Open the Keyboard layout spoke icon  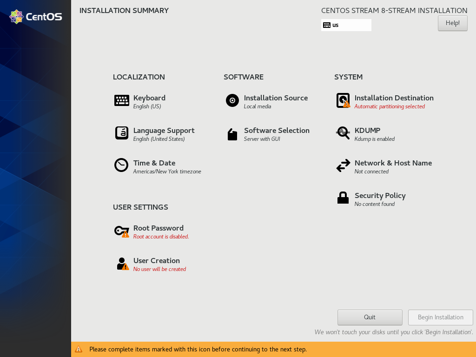coord(121,100)
